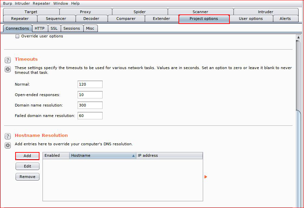Click the Remove hostname entry button
The width and height of the screenshot is (304, 208).
(x=28, y=177)
